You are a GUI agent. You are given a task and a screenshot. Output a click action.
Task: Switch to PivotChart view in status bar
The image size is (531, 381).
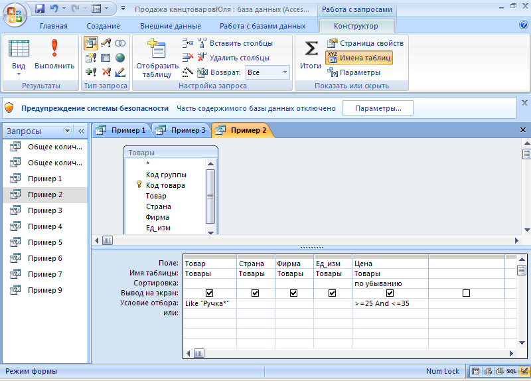point(500,372)
